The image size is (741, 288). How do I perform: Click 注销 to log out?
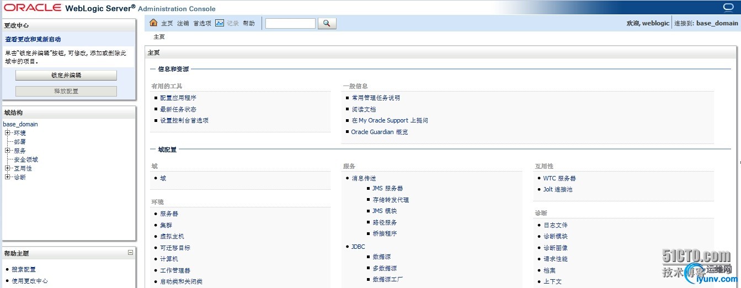point(183,23)
